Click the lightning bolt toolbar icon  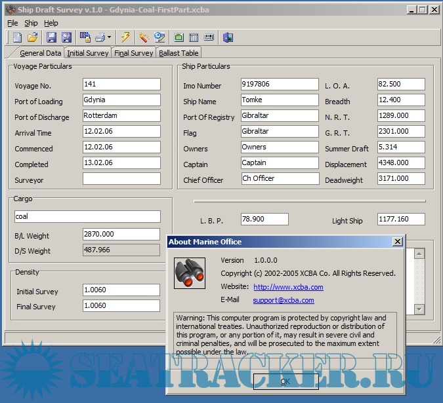(125, 37)
